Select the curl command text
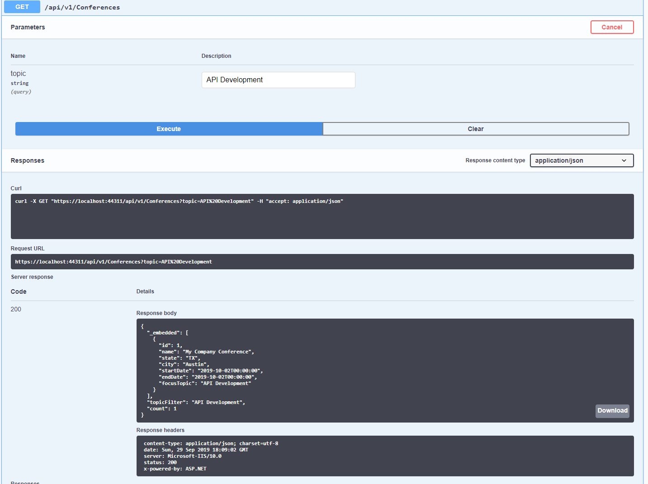Screen dimensions: 648x484 [179, 201]
